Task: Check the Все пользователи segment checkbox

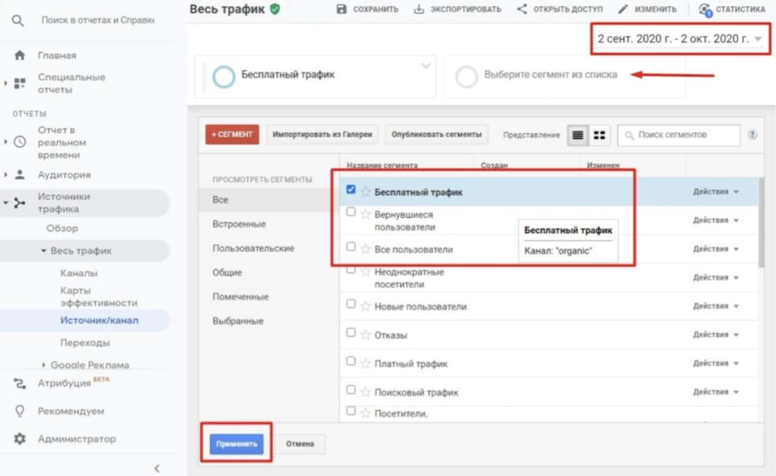Action: [350, 246]
